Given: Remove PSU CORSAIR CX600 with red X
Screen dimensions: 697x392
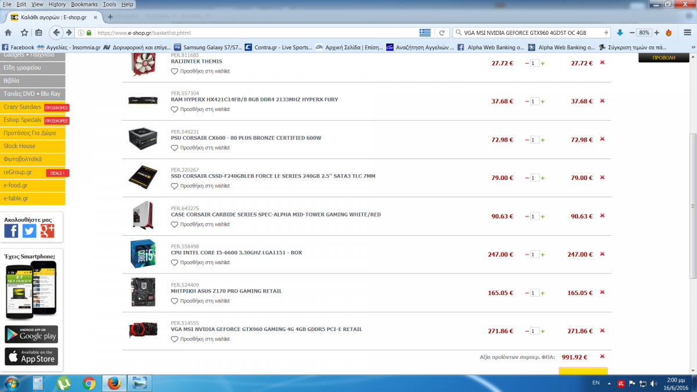Looking at the screenshot, I should (x=602, y=139).
